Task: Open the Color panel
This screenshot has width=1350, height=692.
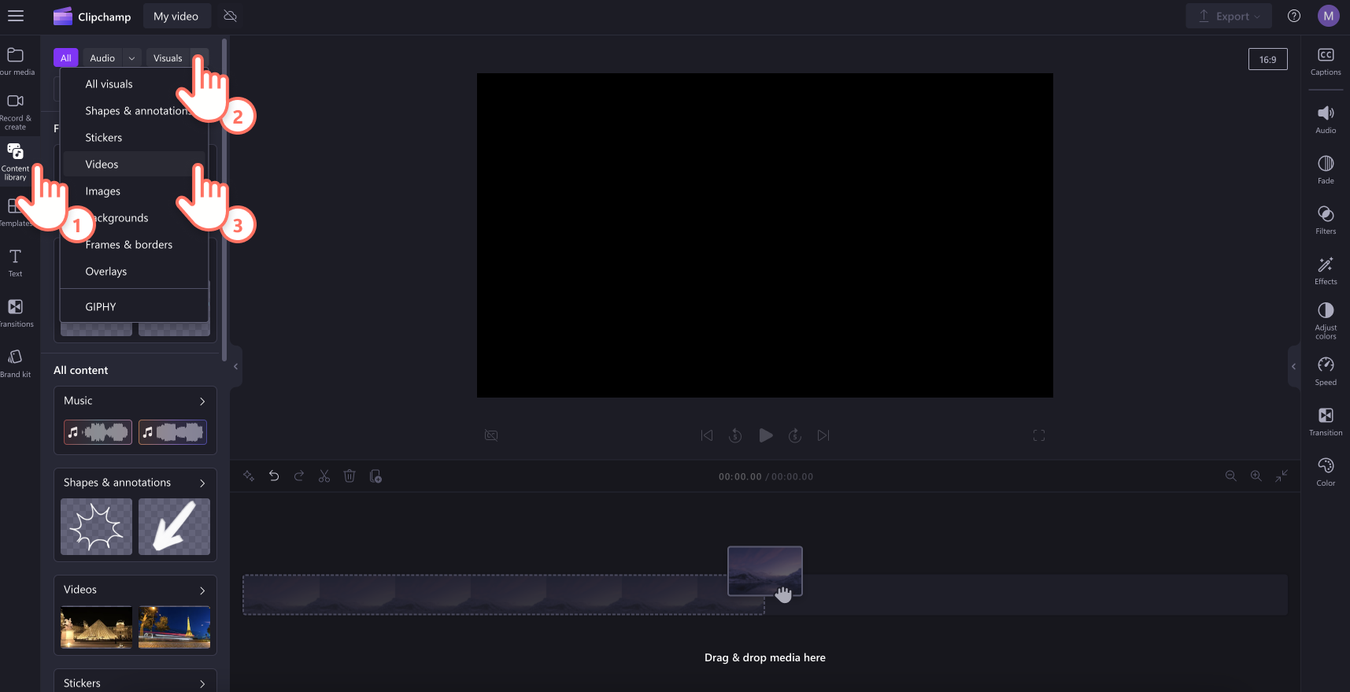Action: [1326, 472]
